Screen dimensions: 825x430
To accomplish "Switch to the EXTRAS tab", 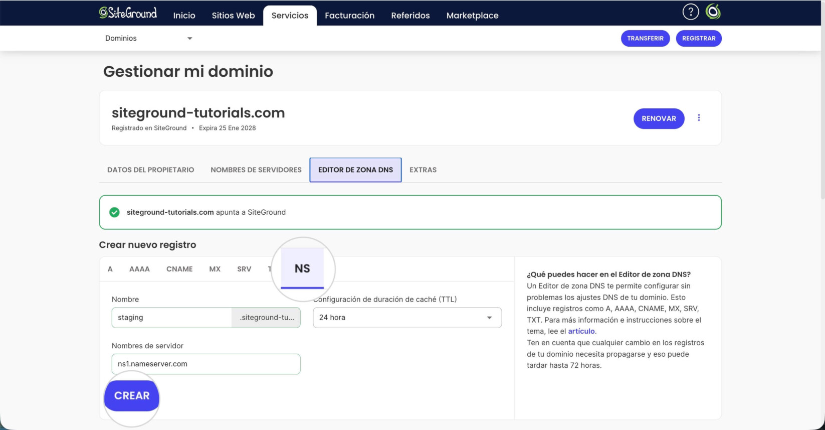I will tap(423, 170).
